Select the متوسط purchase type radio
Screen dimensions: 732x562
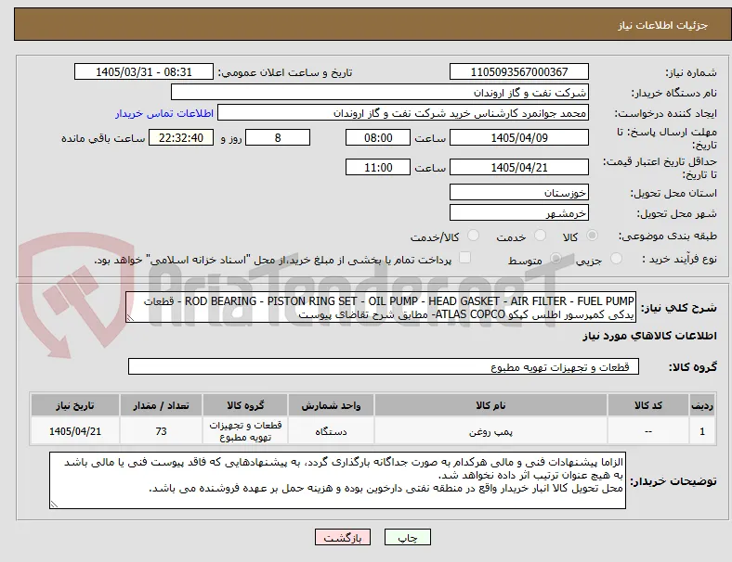click(x=556, y=258)
